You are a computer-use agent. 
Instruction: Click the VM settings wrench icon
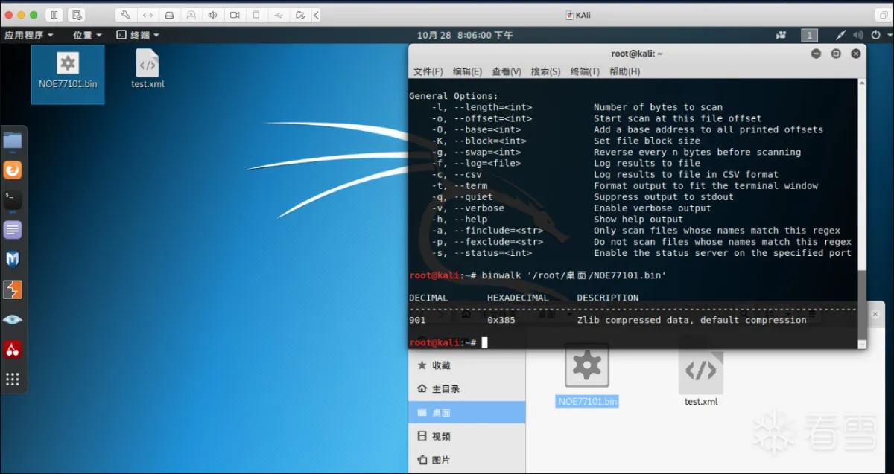pos(126,15)
